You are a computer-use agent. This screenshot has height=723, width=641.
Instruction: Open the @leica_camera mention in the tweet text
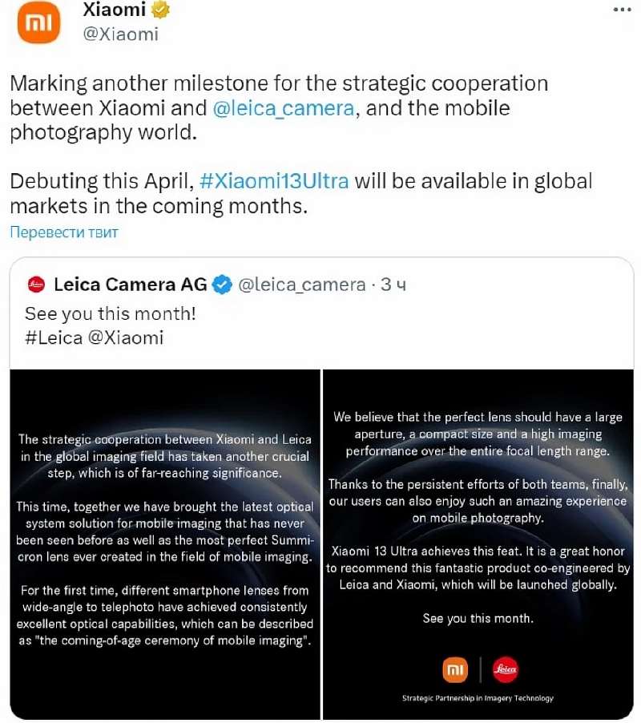coord(284,108)
